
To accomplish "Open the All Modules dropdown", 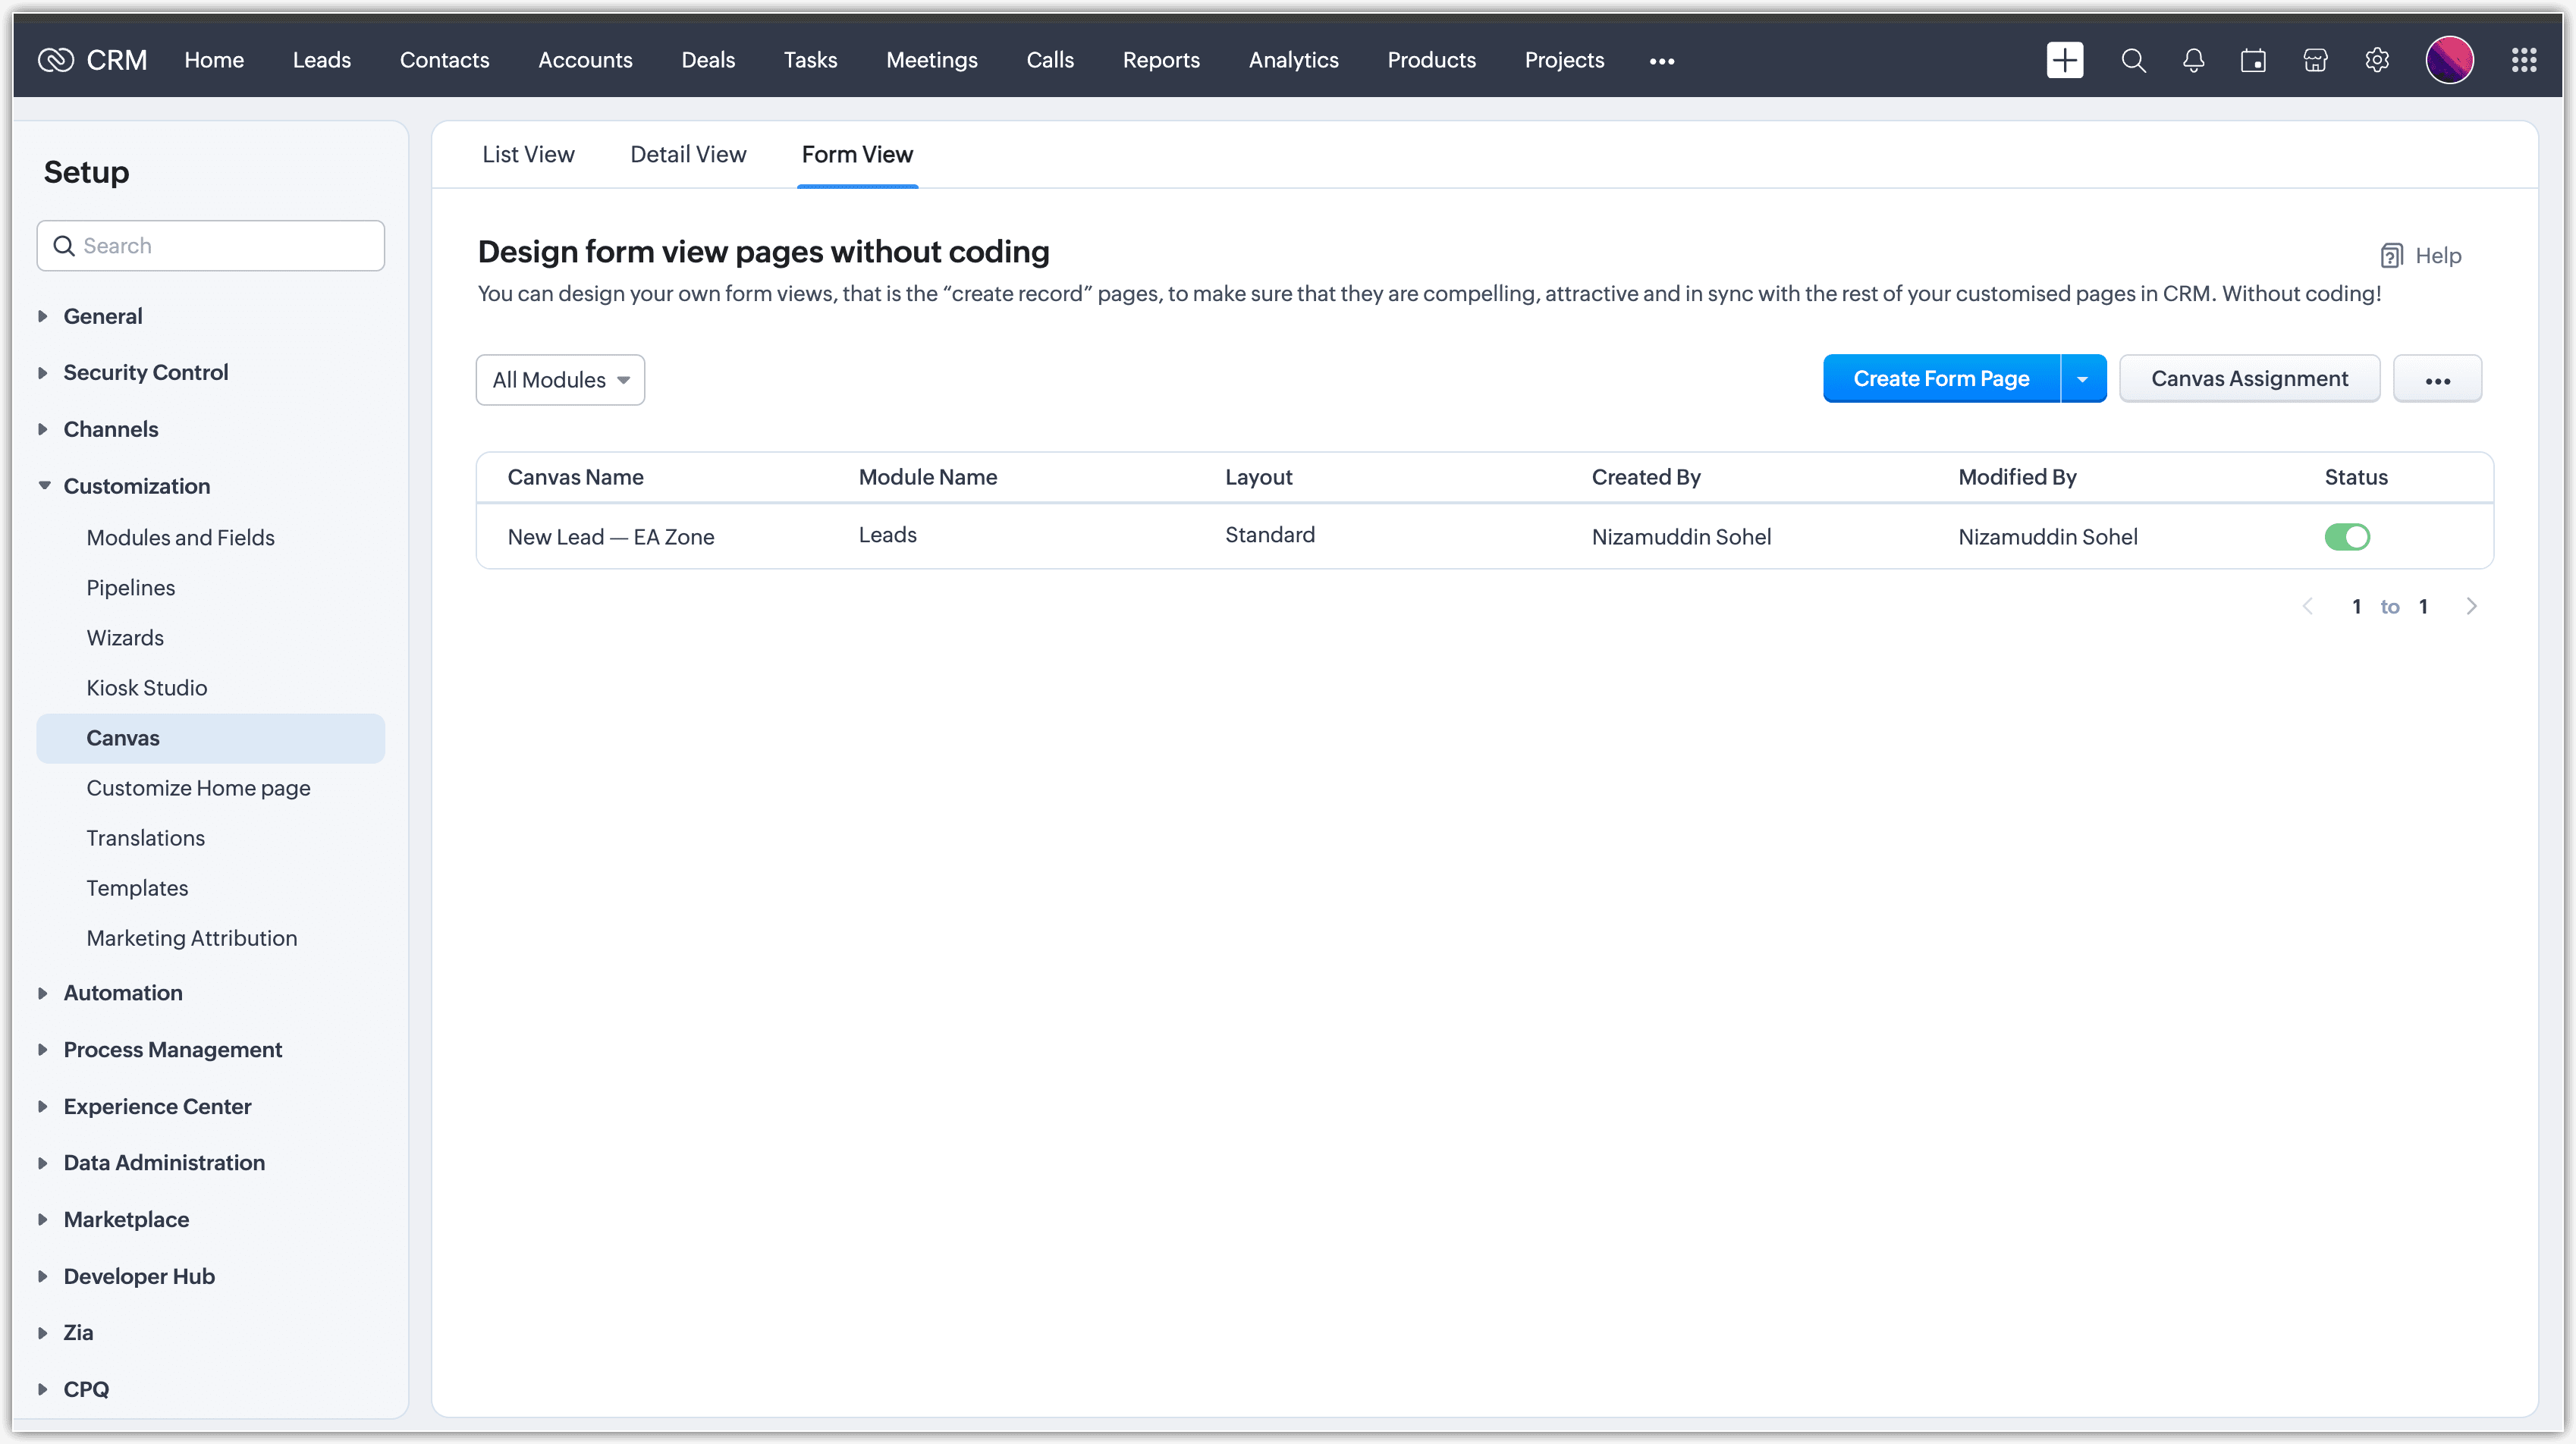I will click(560, 380).
